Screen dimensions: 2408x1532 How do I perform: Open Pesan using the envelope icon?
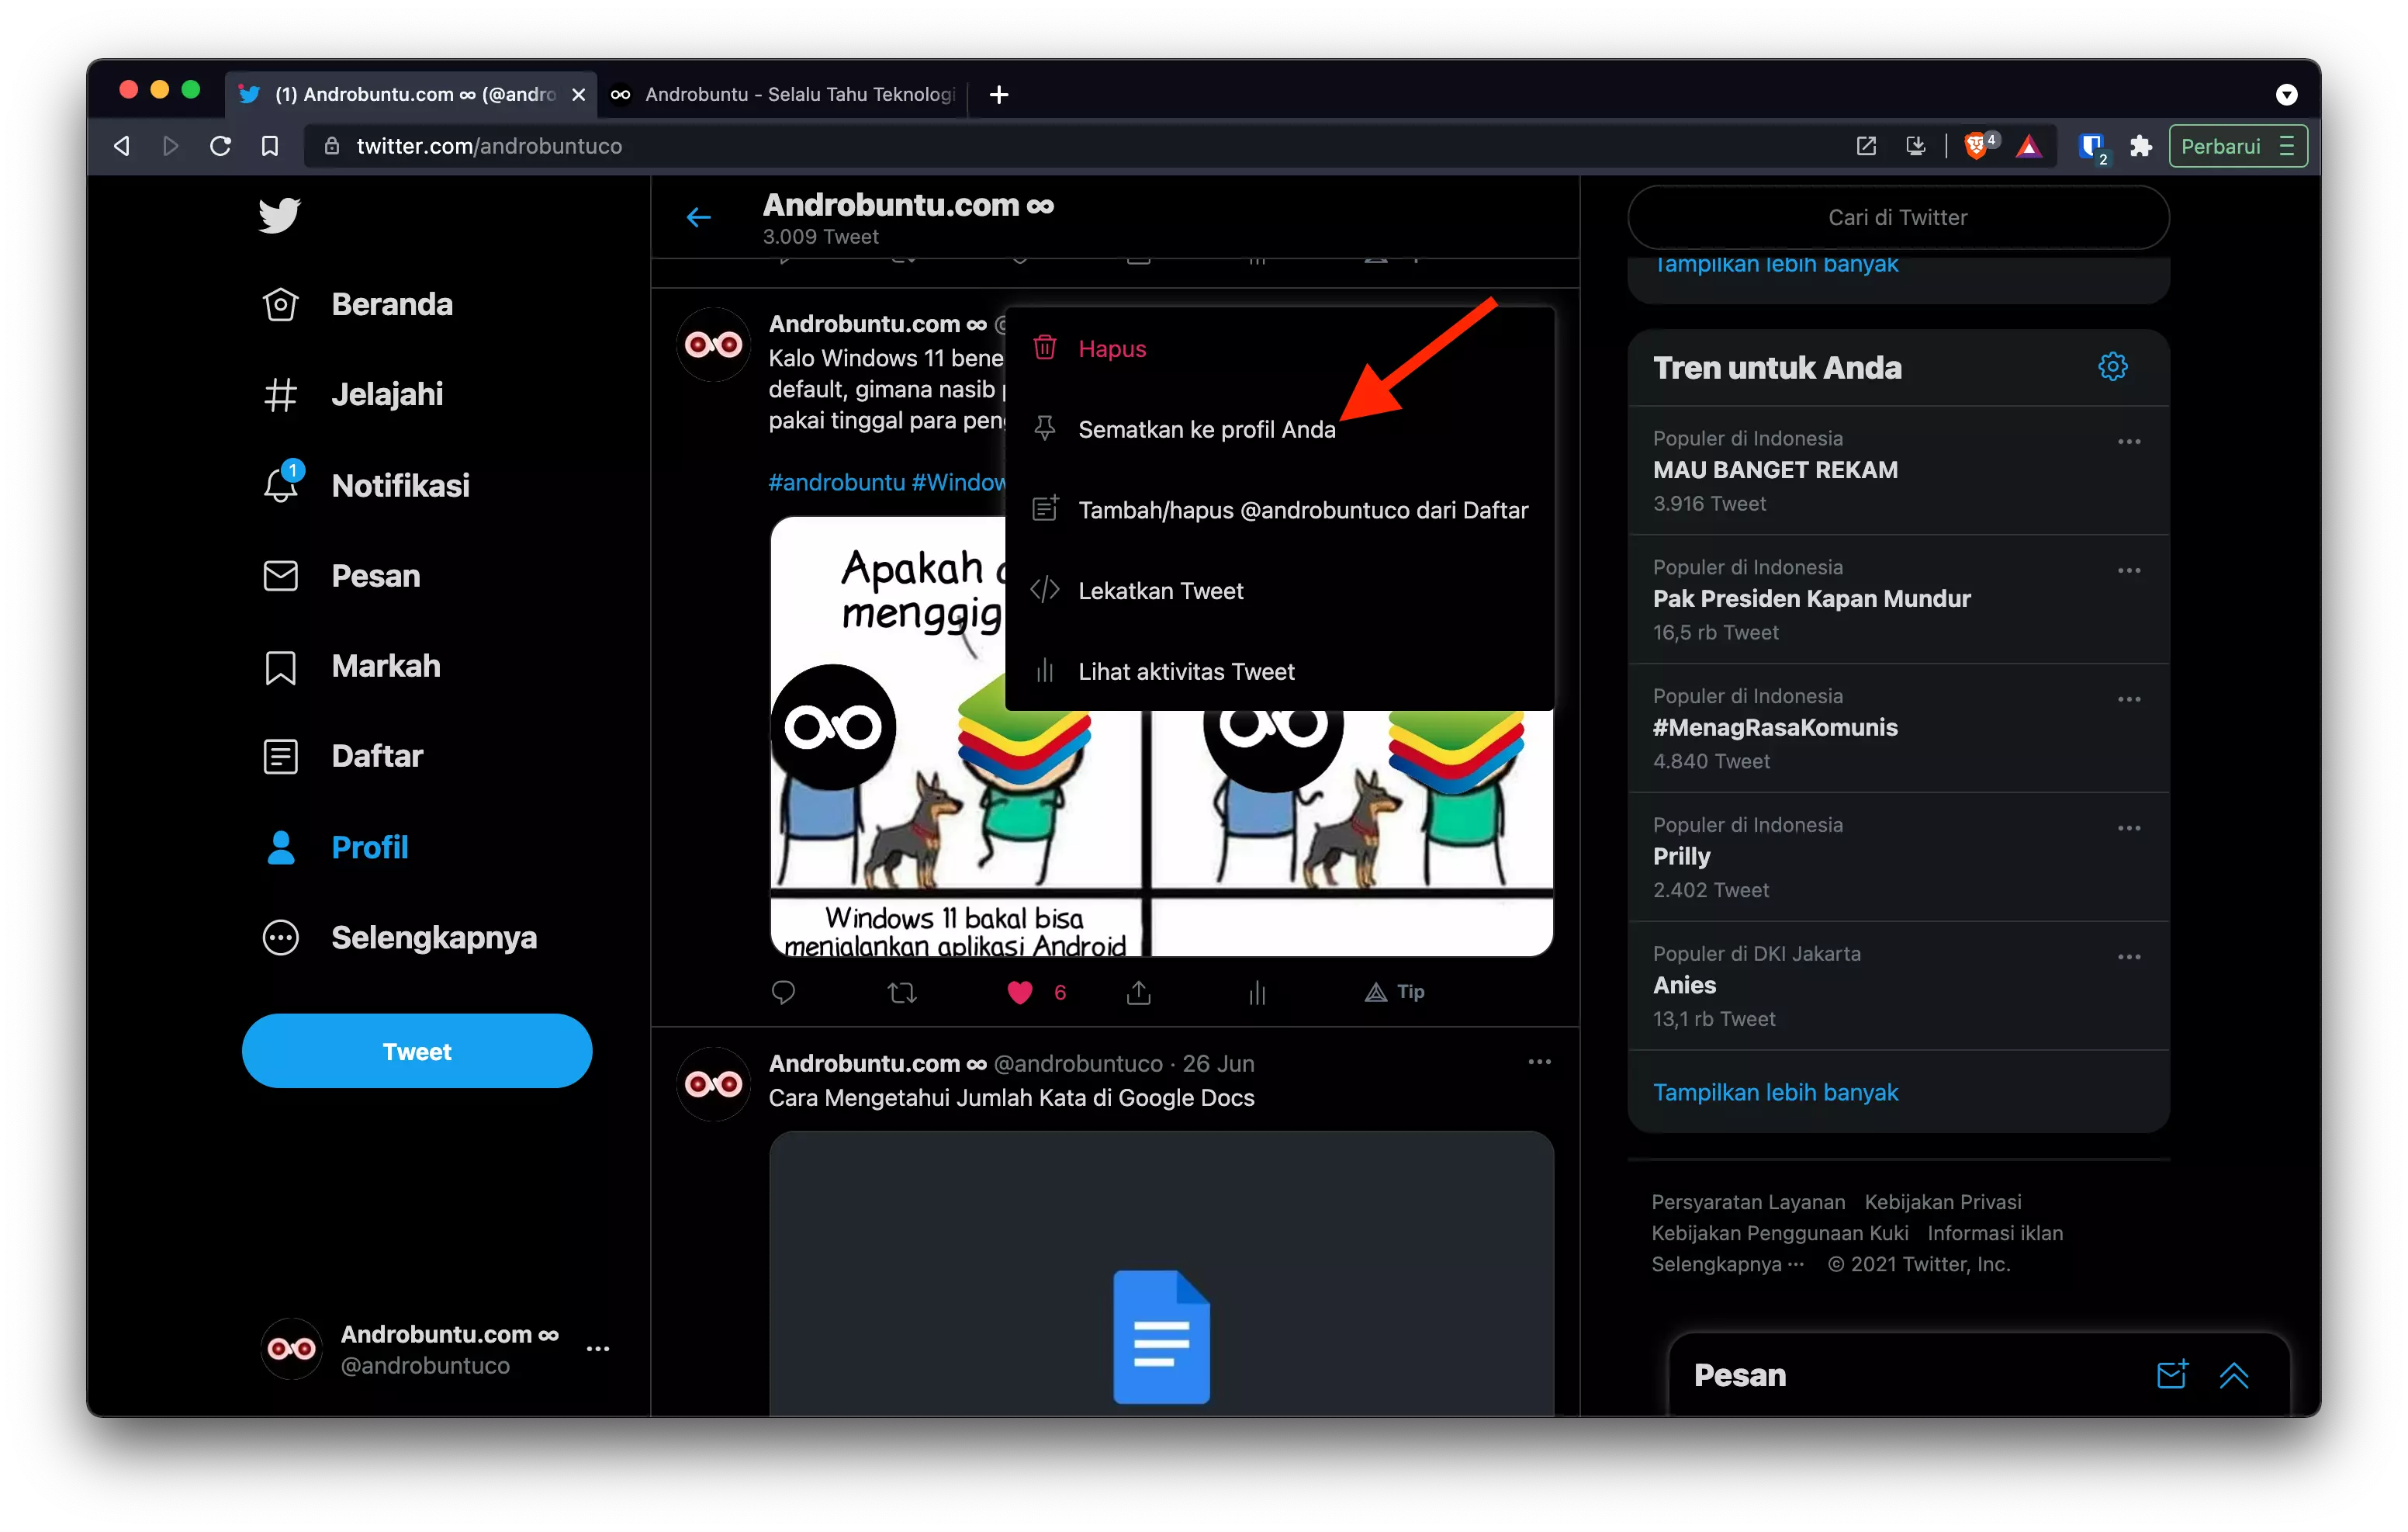(x=280, y=575)
